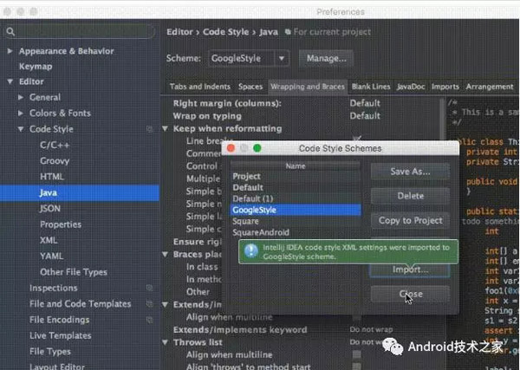The width and height of the screenshot is (520, 370).
Task: Click the Delete scheme button
Action: (x=410, y=196)
